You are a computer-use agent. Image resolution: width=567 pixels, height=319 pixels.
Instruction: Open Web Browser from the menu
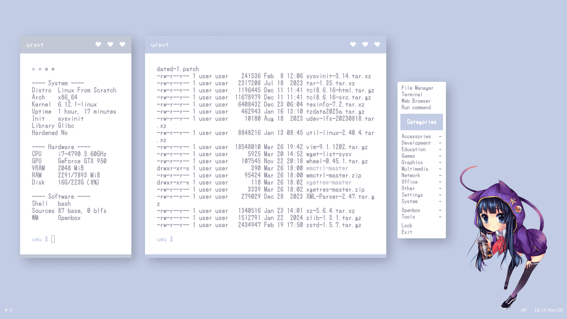416,101
